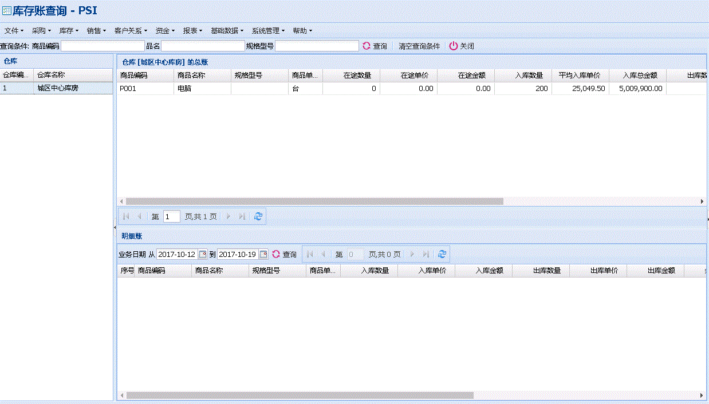The width and height of the screenshot is (709, 404).
Task: Go to next page in 总账 pager
Action: (x=229, y=216)
